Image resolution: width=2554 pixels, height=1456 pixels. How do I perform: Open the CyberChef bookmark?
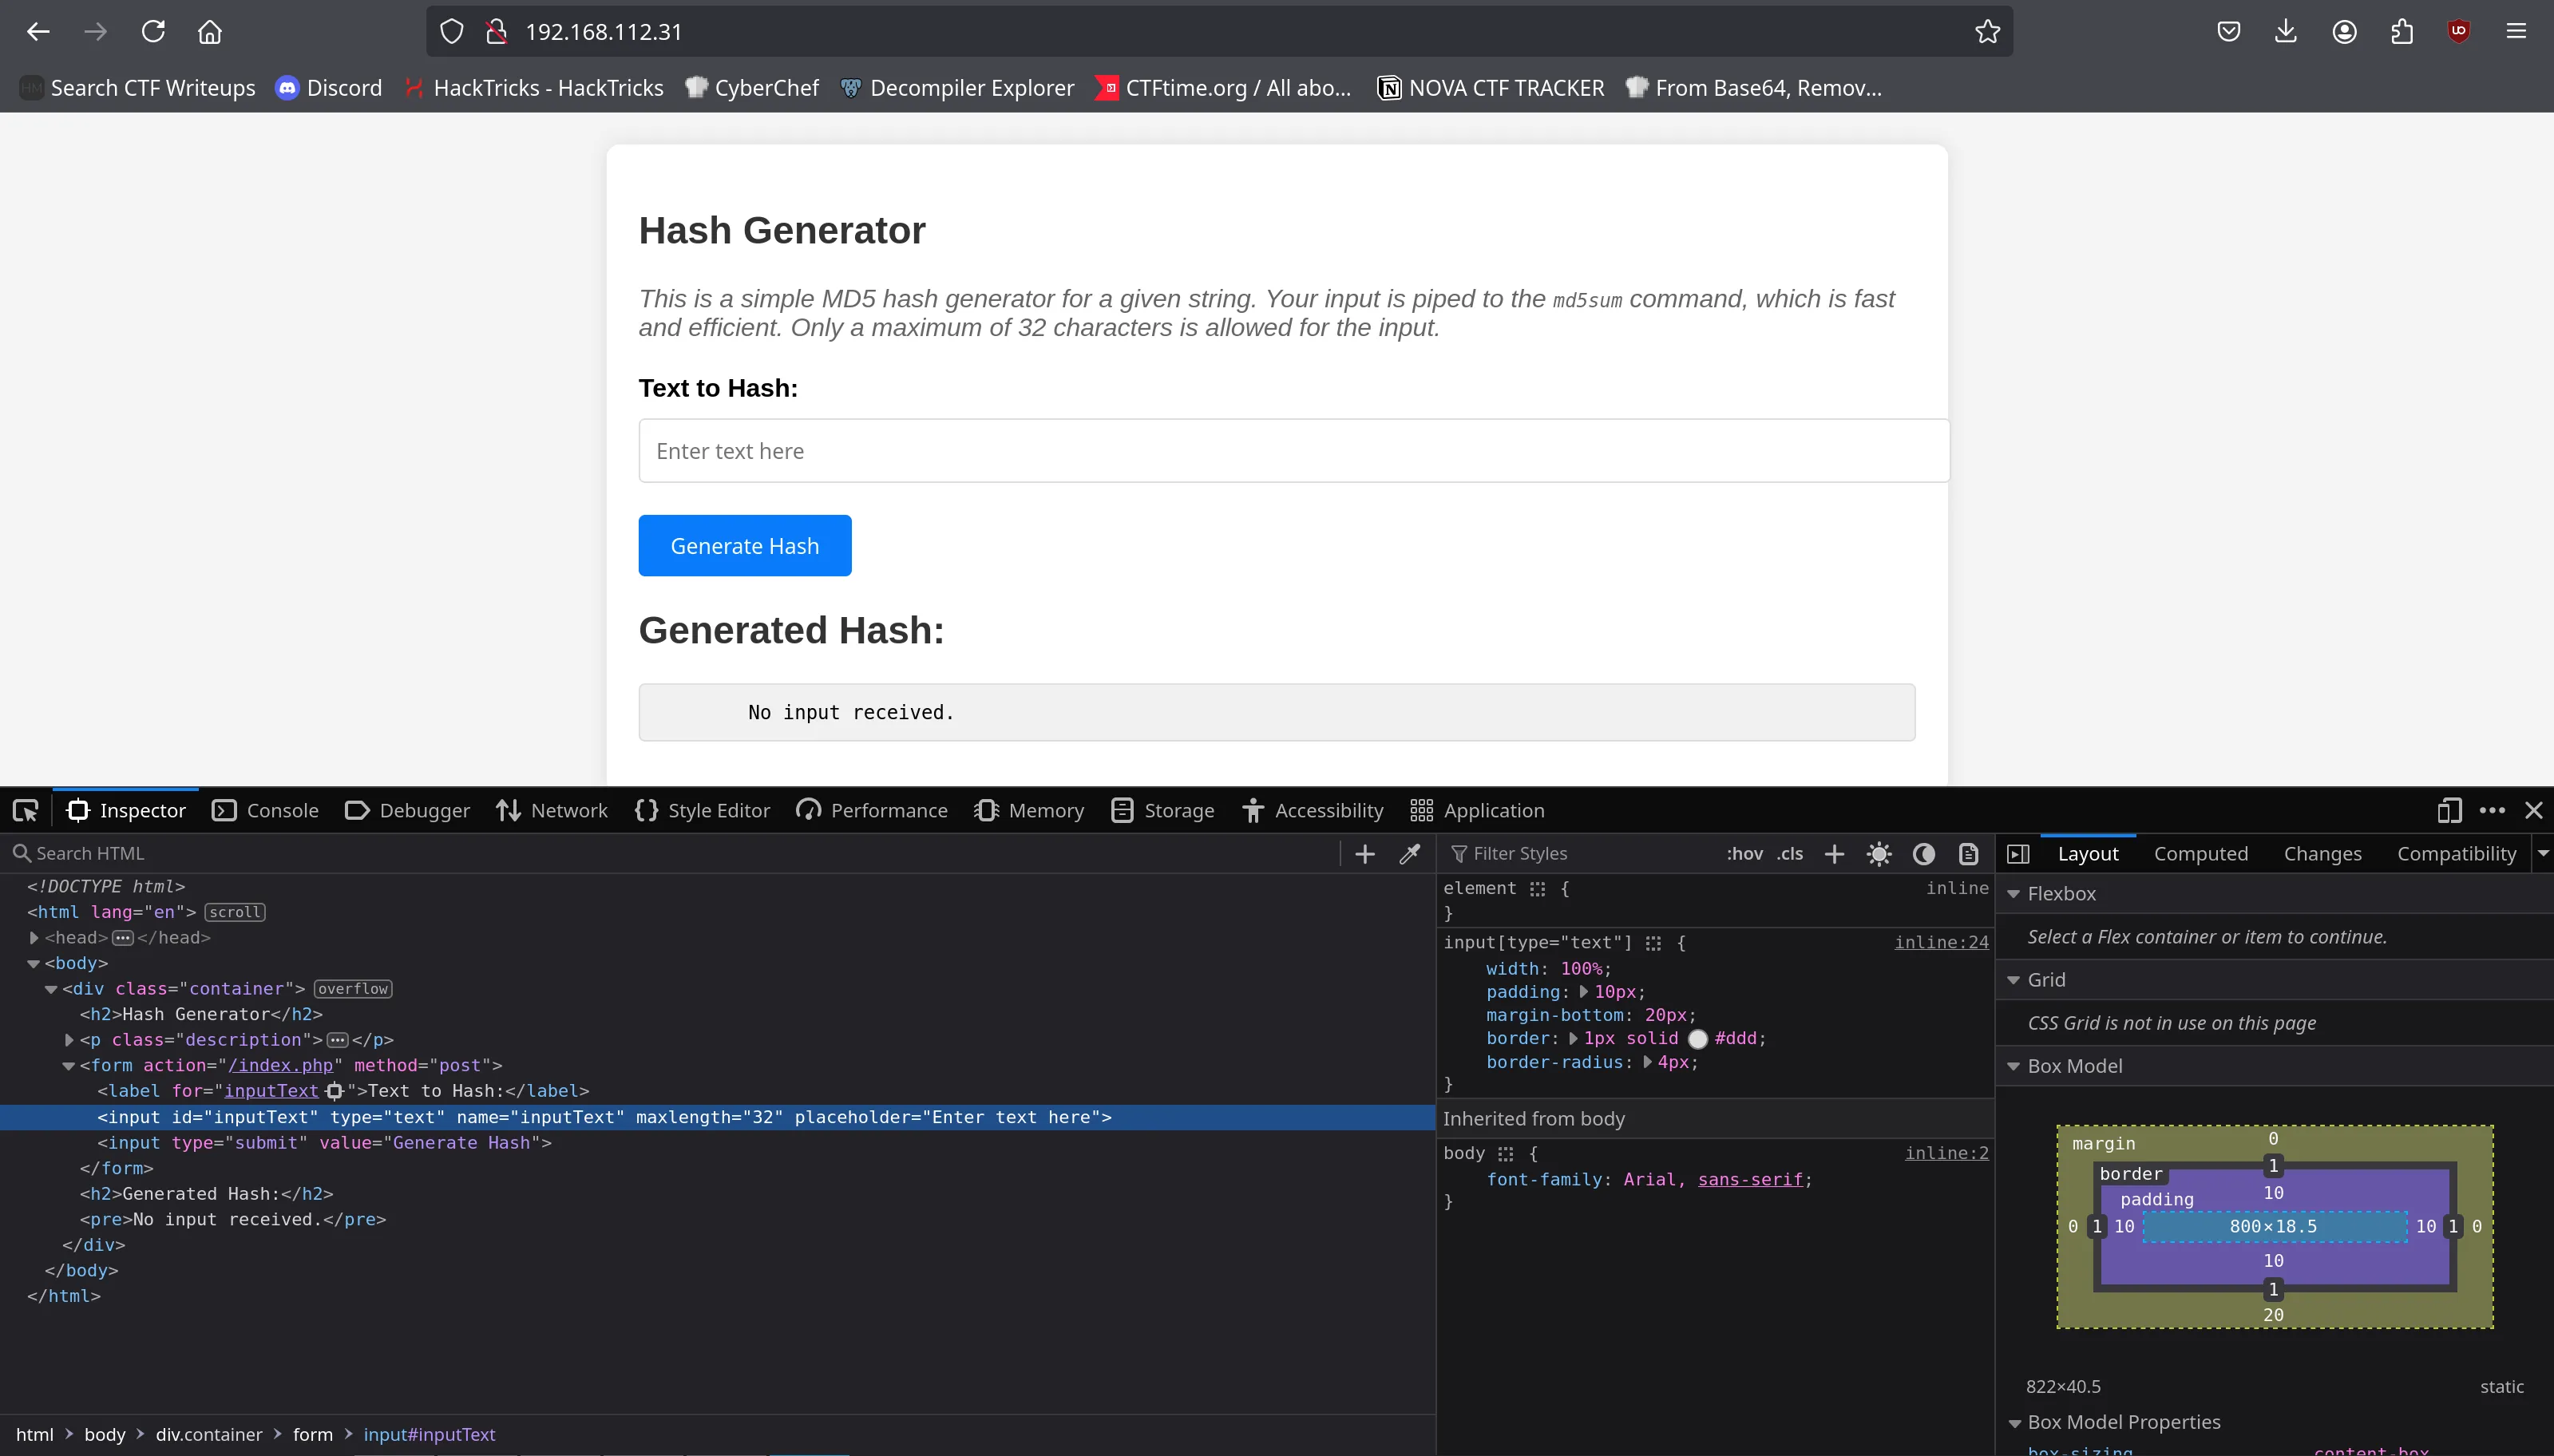tap(751, 88)
